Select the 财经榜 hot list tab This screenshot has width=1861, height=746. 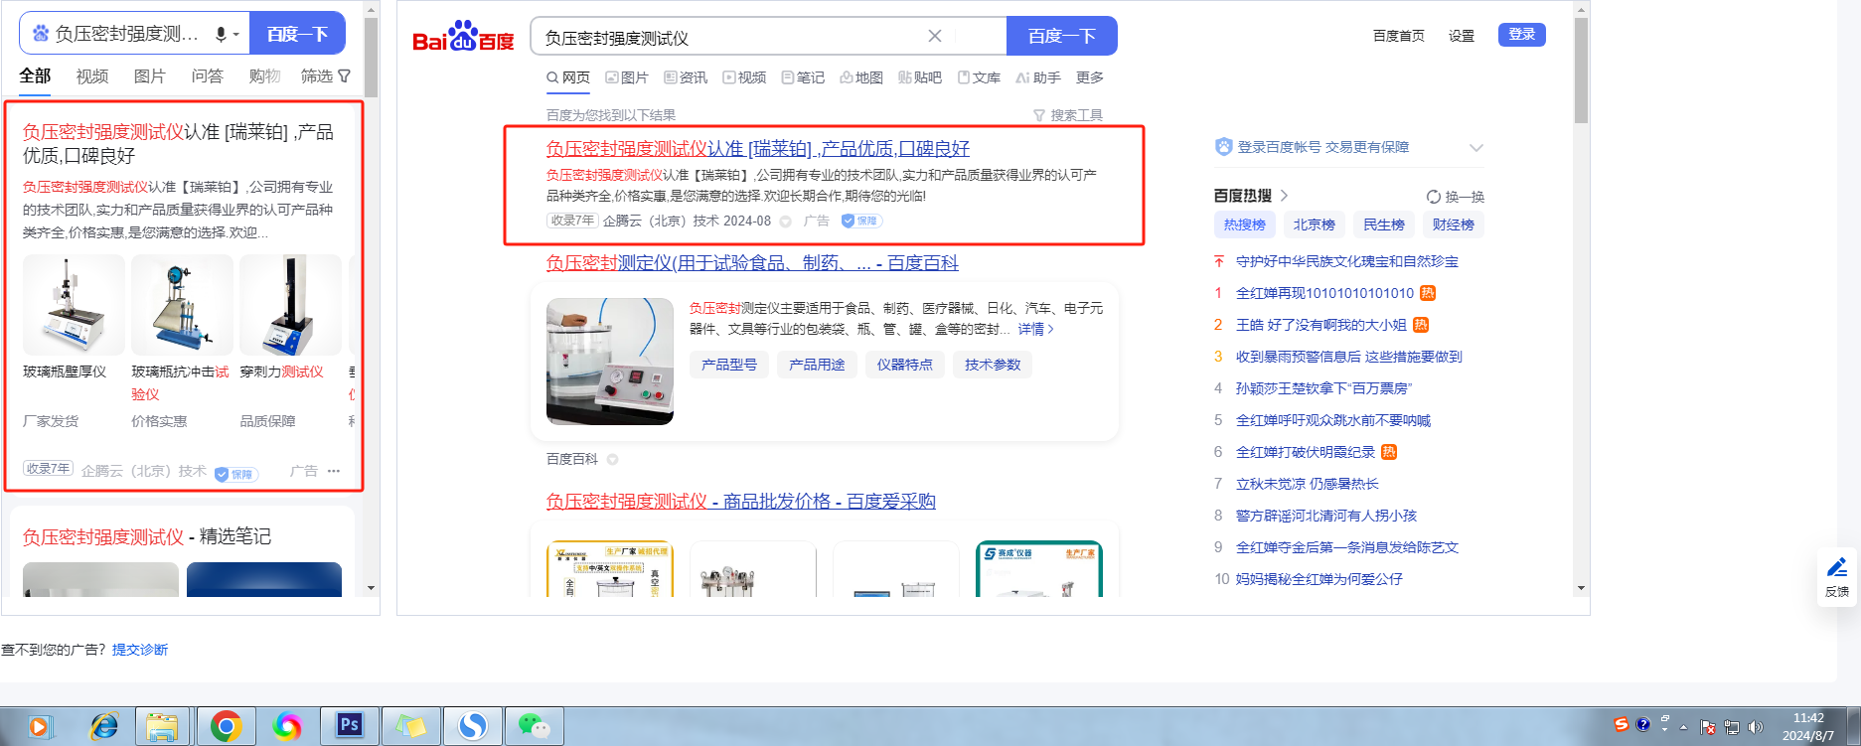point(1453,224)
